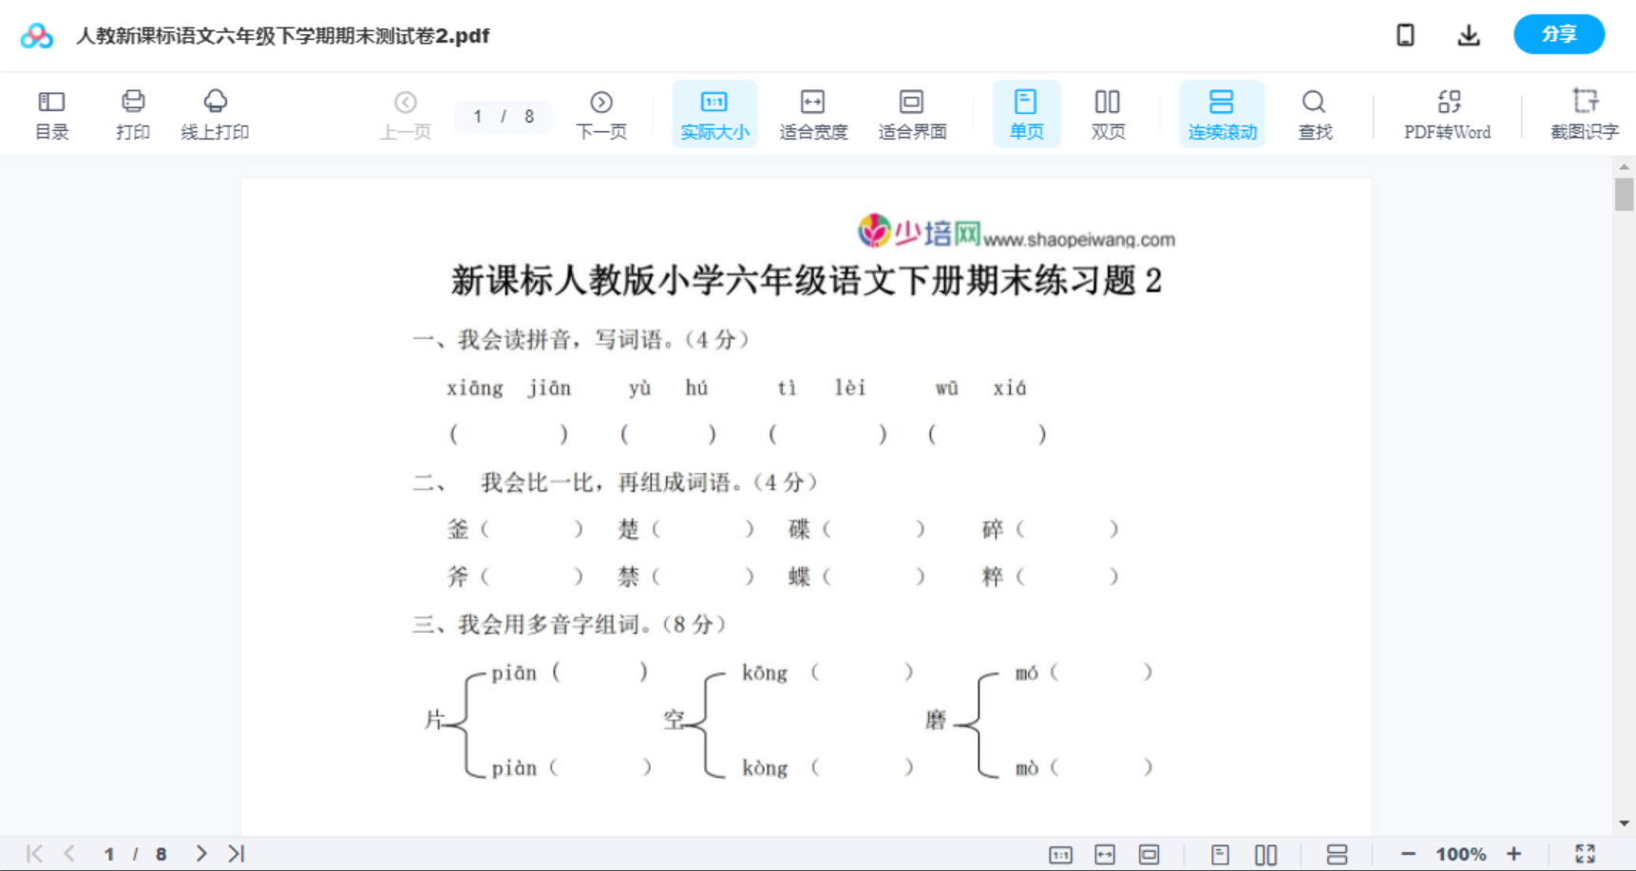Launch PDF转Word conversion
The width and height of the screenshot is (1636, 871).
[x=1446, y=113]
